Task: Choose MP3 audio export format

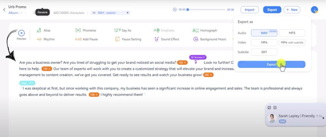Action: pyautogui.click(x=292, y=33)
